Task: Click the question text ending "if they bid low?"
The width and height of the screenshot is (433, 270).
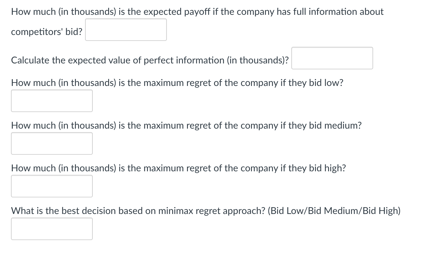Action: pyautogui.click(x=177, y=83)
